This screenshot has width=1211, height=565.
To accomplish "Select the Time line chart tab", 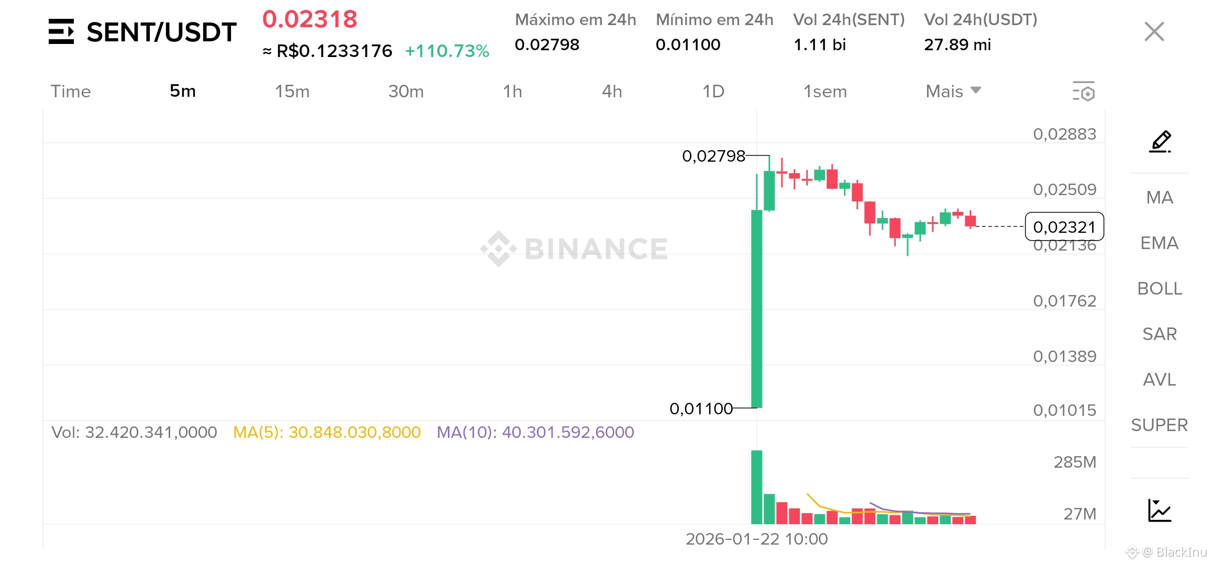I will (71, 92).
